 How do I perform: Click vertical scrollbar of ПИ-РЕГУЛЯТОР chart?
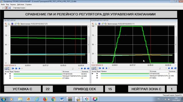click(88, 45)
